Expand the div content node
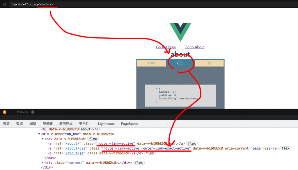This screenshot has height=170, width=298. click(x=42, y=163)
